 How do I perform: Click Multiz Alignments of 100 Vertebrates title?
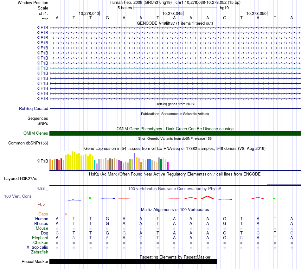pos(175,209)
